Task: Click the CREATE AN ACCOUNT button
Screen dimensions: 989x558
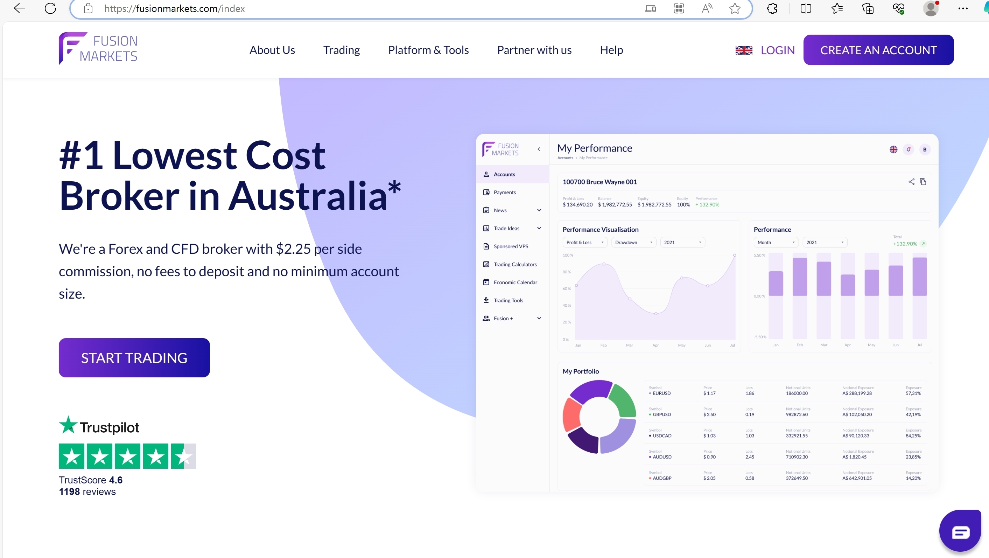Action: (878, 49)
